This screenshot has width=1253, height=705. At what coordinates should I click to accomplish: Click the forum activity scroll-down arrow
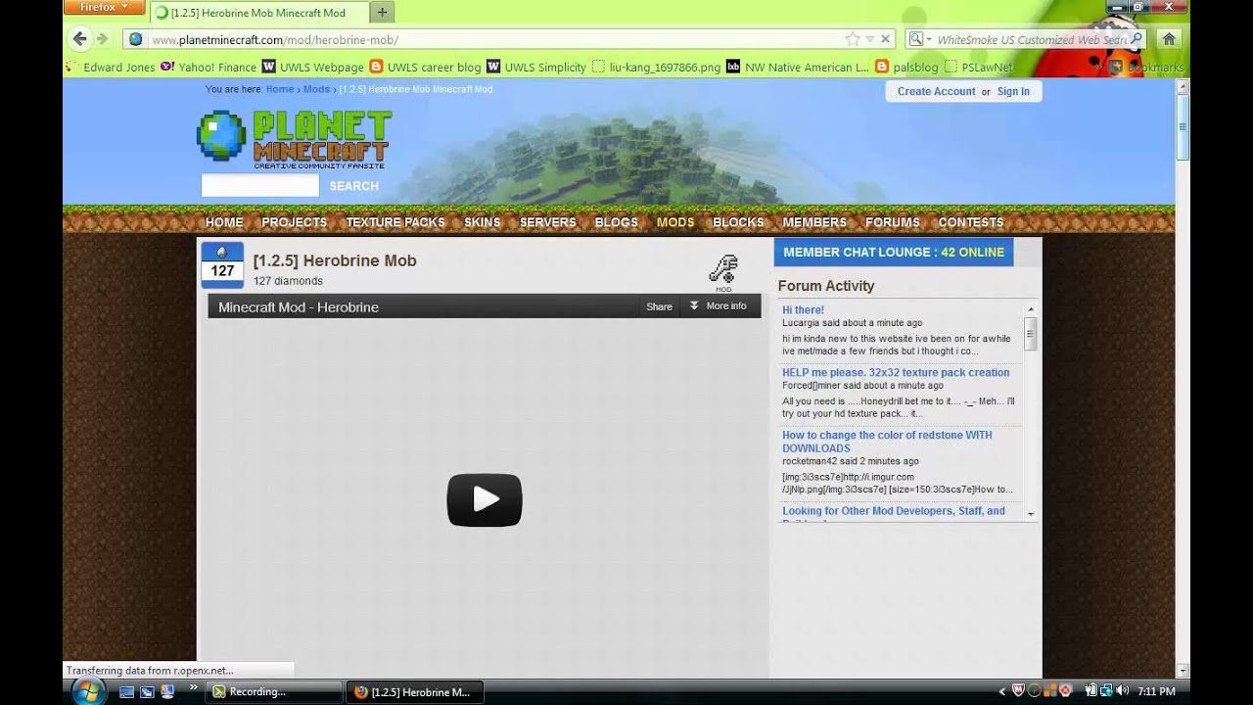pyautogui.click(x=1031, y=513)
